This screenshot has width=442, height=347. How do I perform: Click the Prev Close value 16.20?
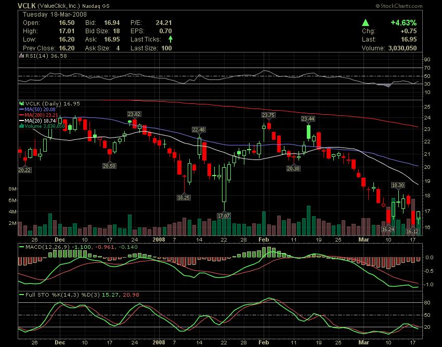67,48
